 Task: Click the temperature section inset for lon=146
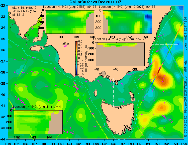(x=120, y=54)
